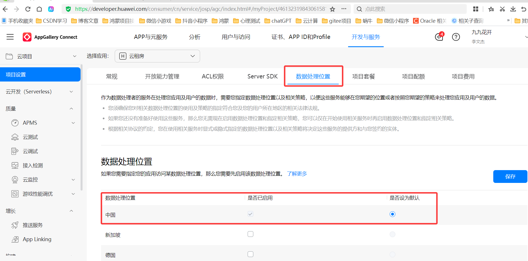Open the browser apps grid icon
This screenshot has height=261, width=528.
(x=476, y=9)
